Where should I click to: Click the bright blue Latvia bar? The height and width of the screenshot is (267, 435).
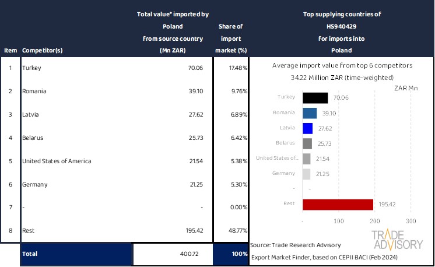(307, 128)
